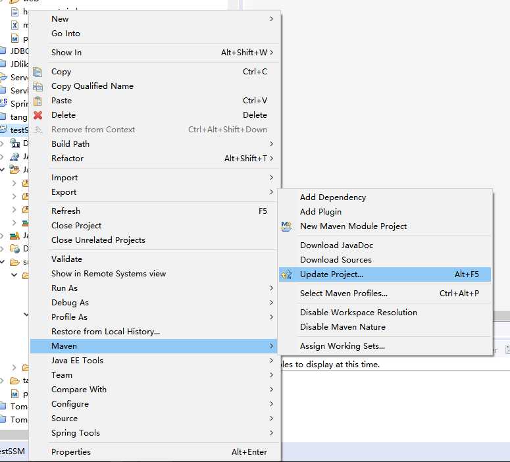Select Download JavaDoc
Viewport: 510px width, 462px height.
(385, 245)
